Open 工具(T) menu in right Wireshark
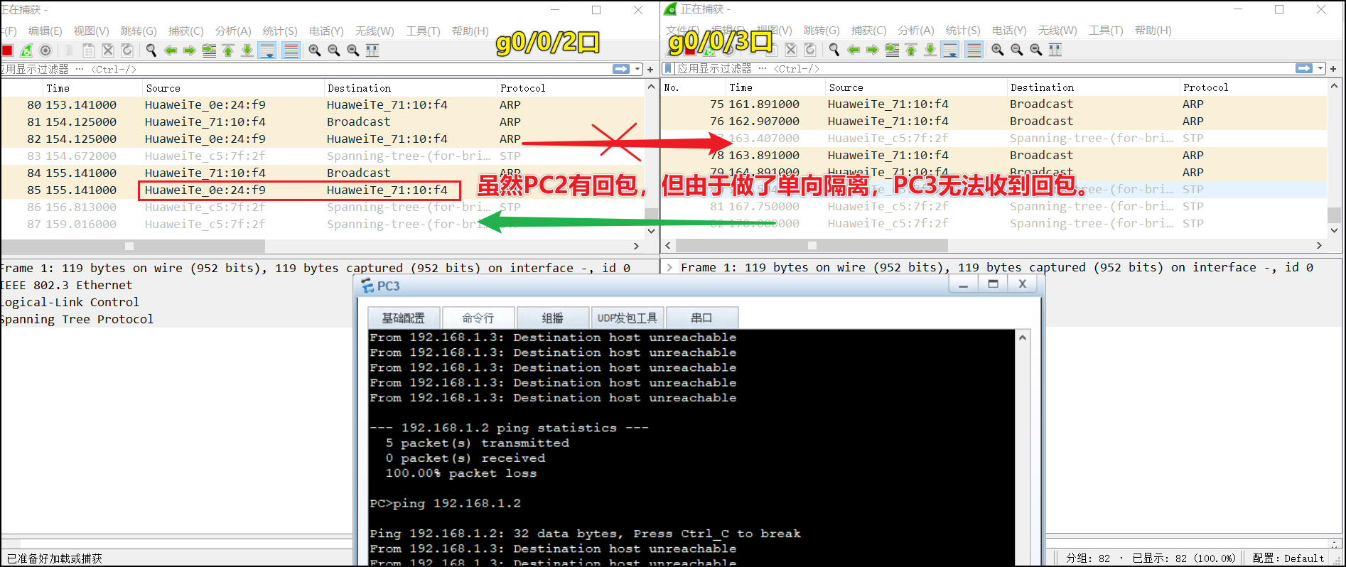The image size is (1346, 567). point(1106,30)
